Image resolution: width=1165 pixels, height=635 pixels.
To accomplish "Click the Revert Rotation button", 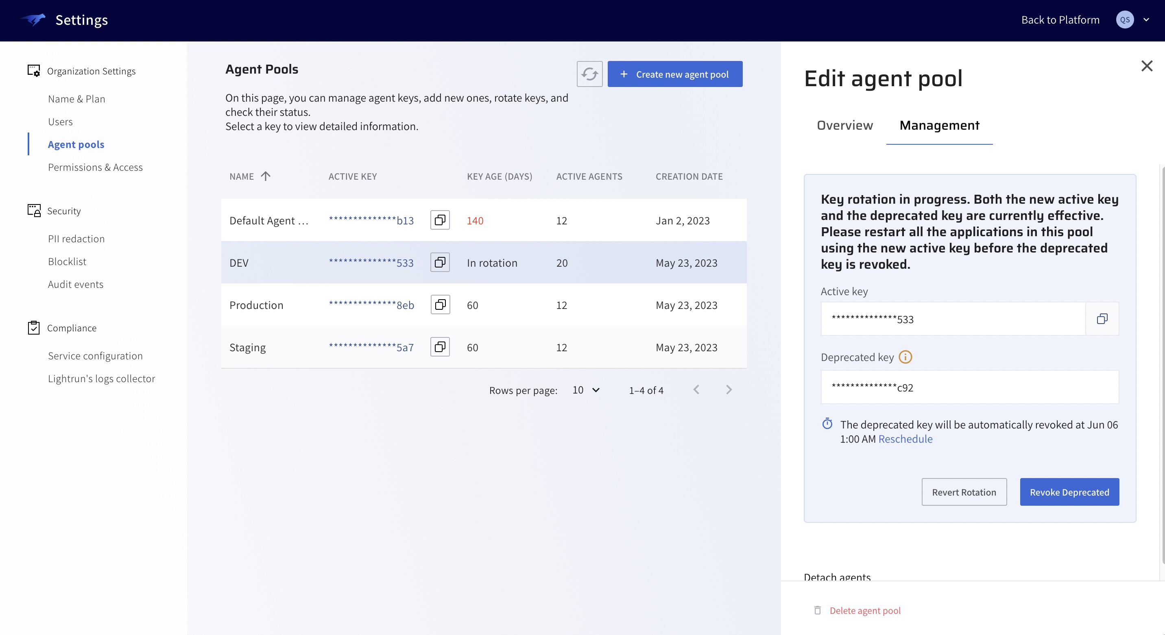I will (964, 492).
